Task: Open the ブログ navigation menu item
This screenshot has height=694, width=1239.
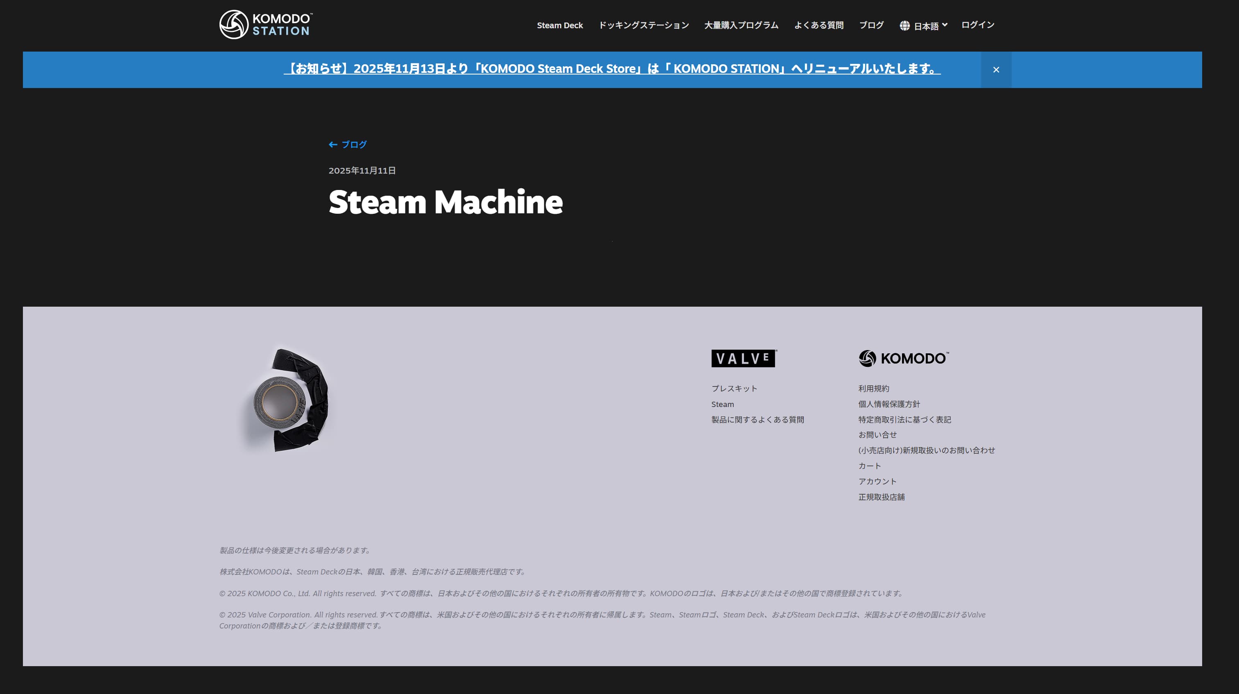Action: click(x=871, y=25)
